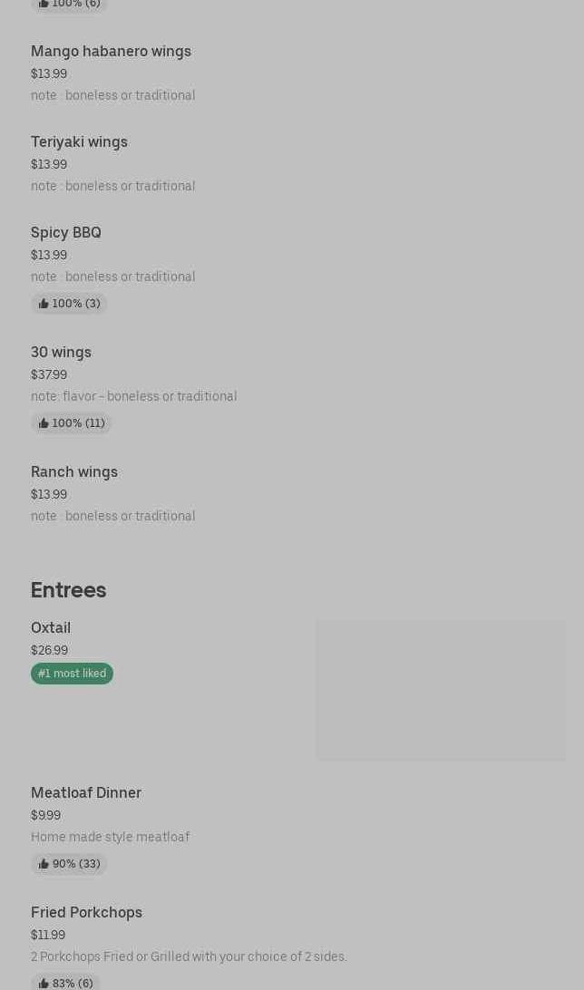Select Ranch wings from the menu

pyautogui.click(x=74, y=471)
